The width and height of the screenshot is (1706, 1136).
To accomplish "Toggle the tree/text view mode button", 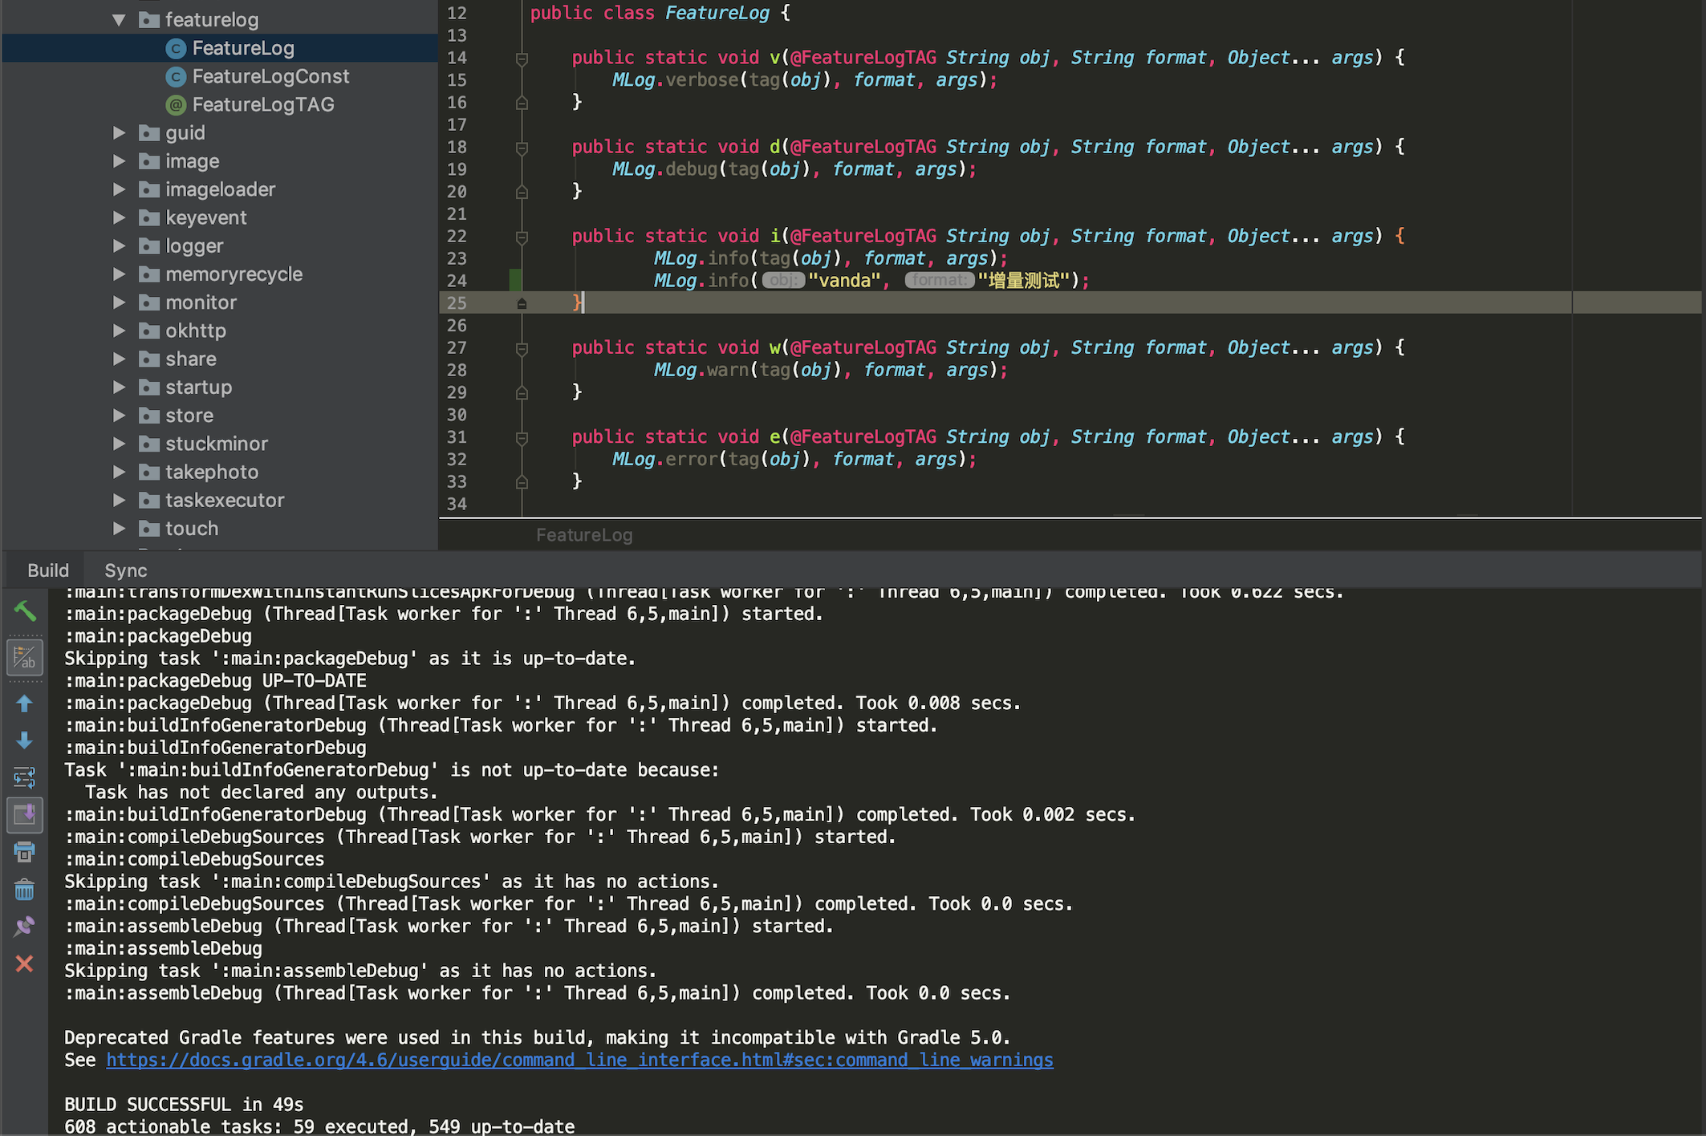I will pyautogui.click(x=25, y=657).
